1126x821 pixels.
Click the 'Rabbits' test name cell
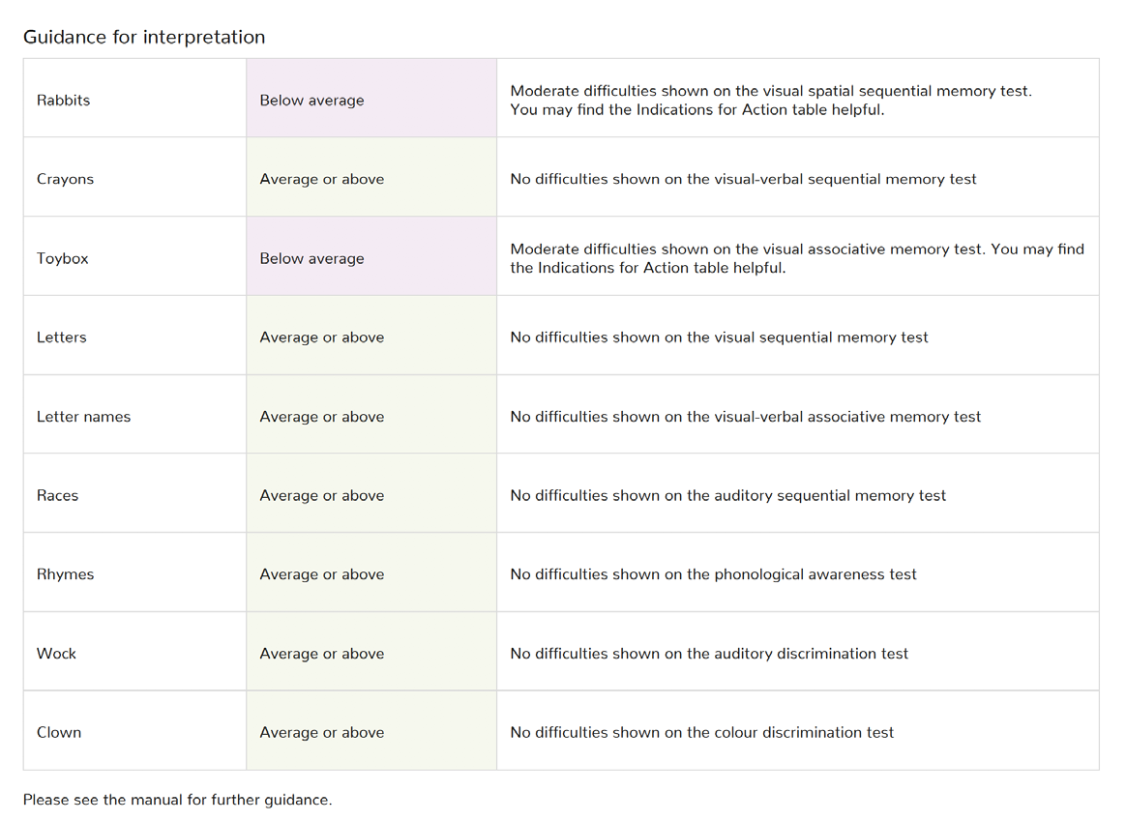(135, 99)
